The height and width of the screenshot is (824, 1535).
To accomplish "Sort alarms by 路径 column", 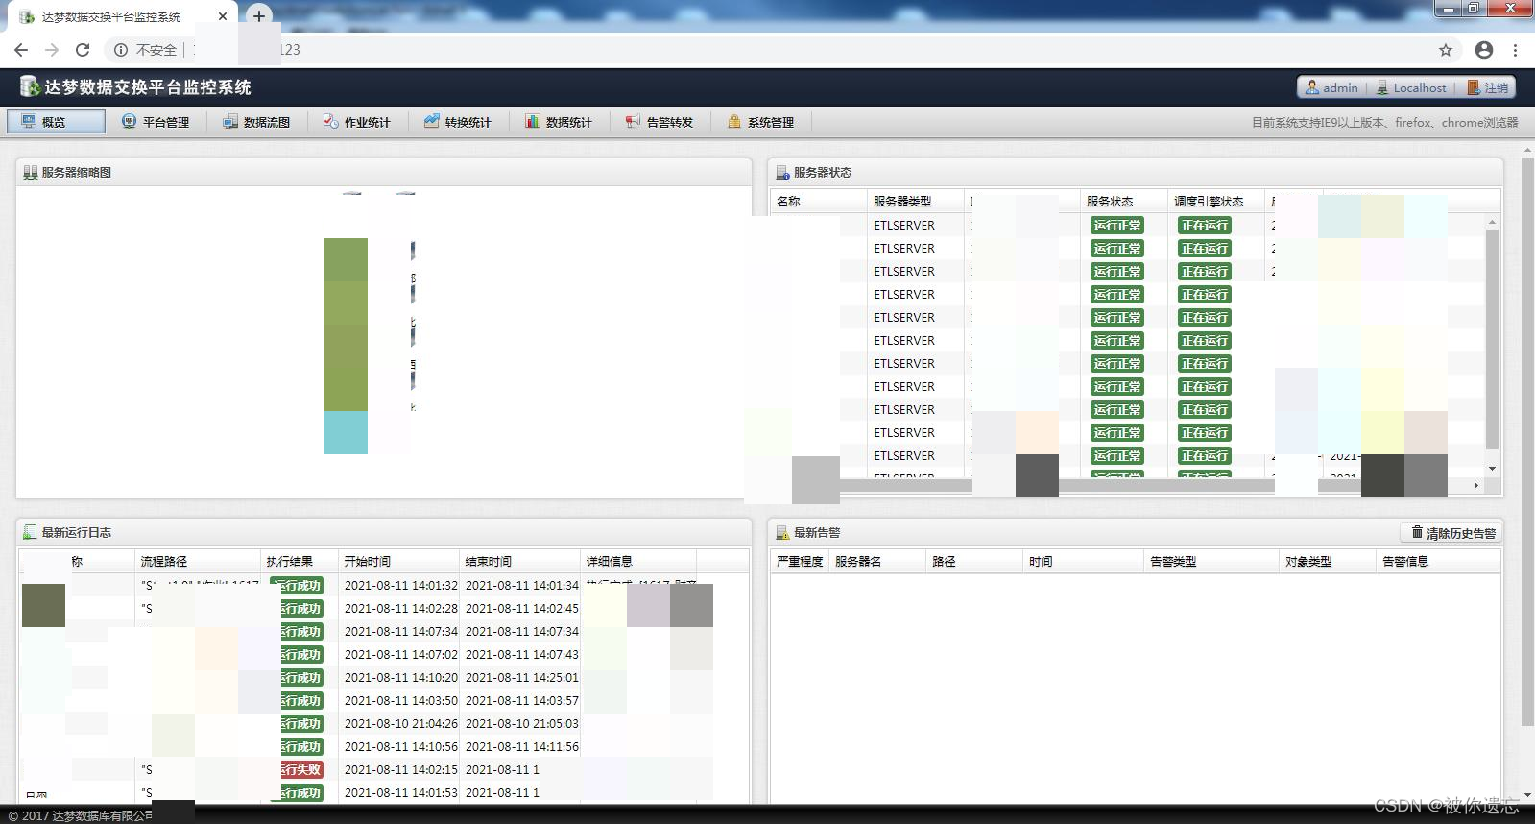I will click(974, 562).
